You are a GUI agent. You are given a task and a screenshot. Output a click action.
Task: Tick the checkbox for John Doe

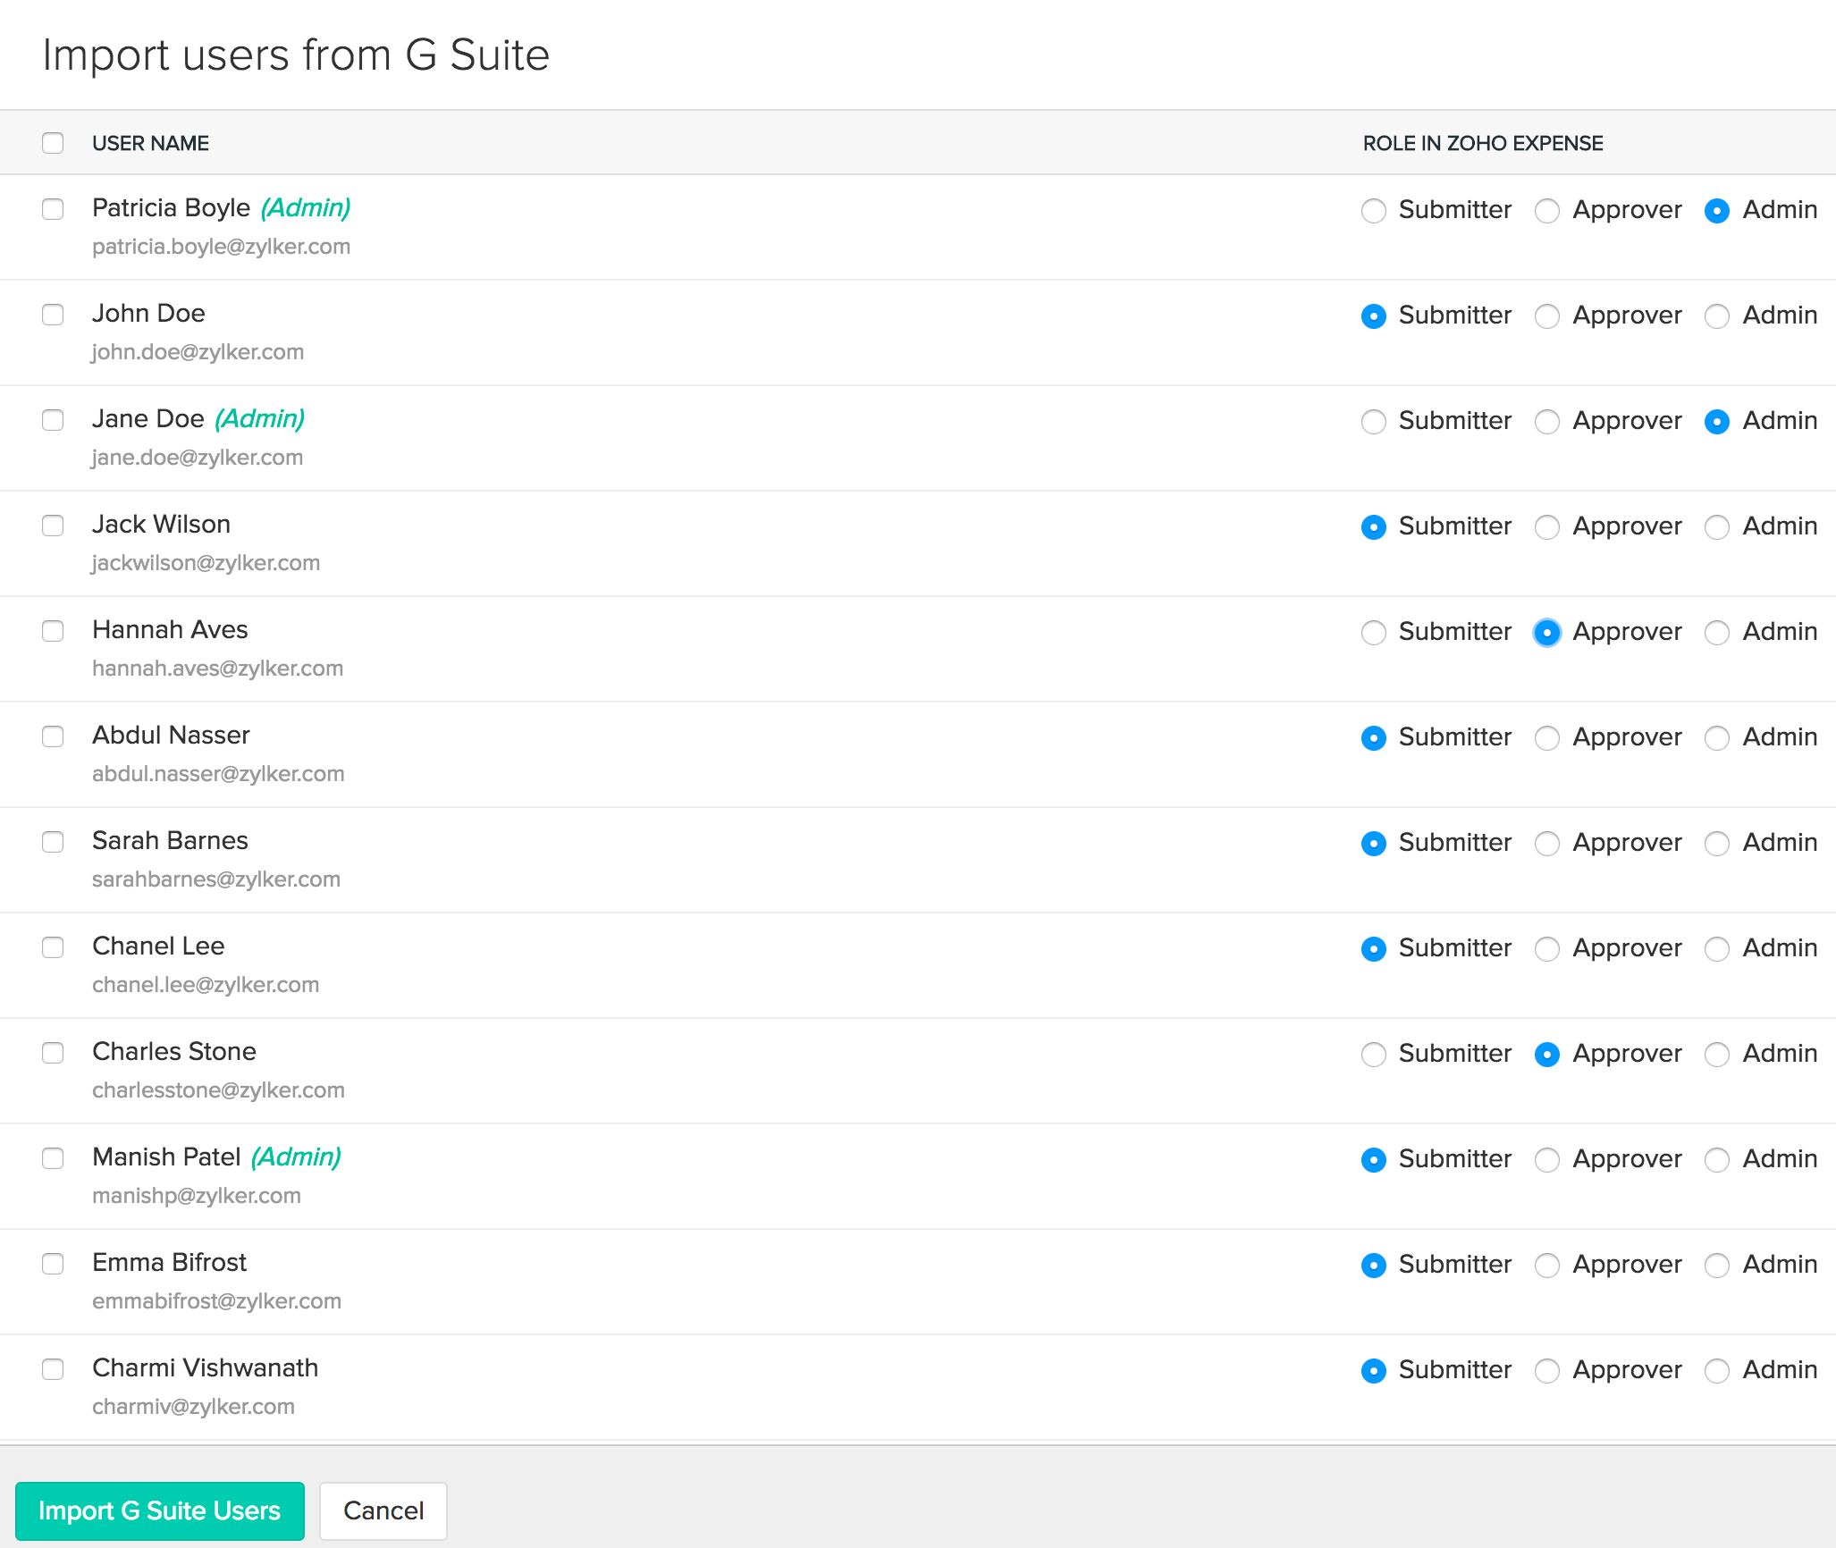click(53, 315)
